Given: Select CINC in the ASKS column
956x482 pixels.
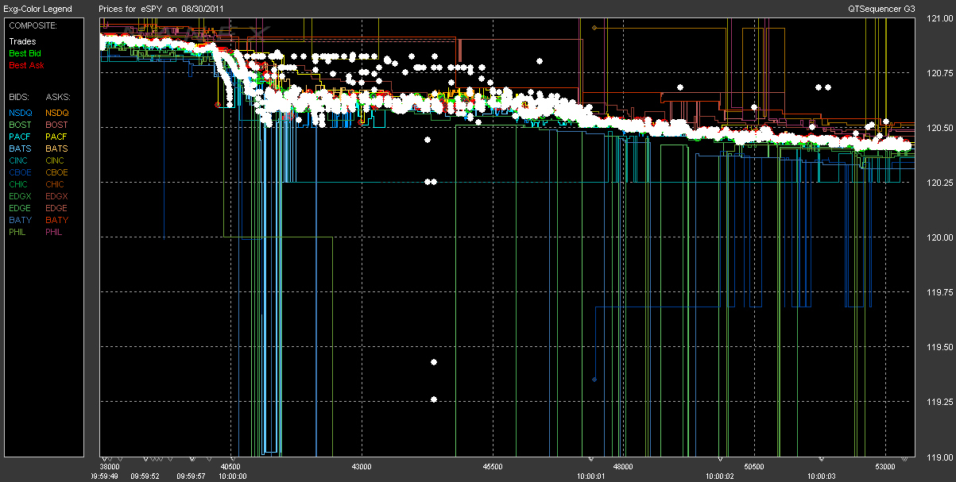Looking at the screenshot, I should pos(56,160).
